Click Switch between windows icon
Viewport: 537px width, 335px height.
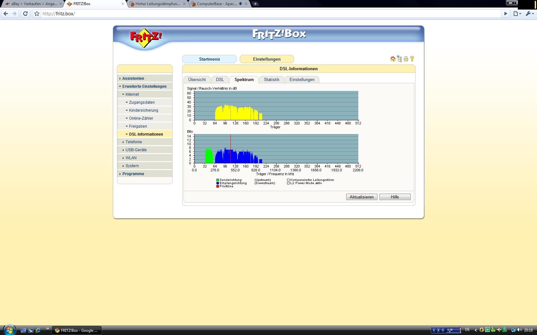(31, 330)
